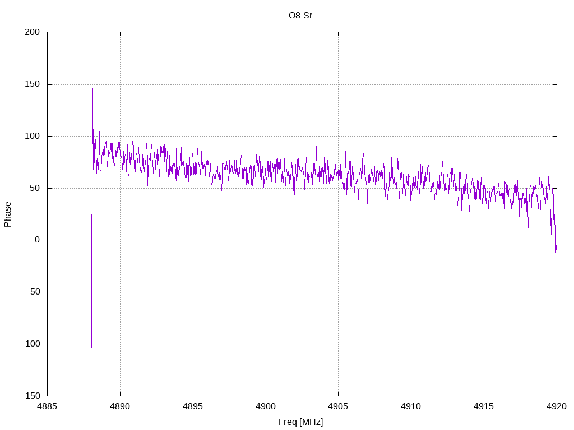Click the x-axis tick label 4910
The height and width of the screenshot is (430, 574).
(411, 406)
